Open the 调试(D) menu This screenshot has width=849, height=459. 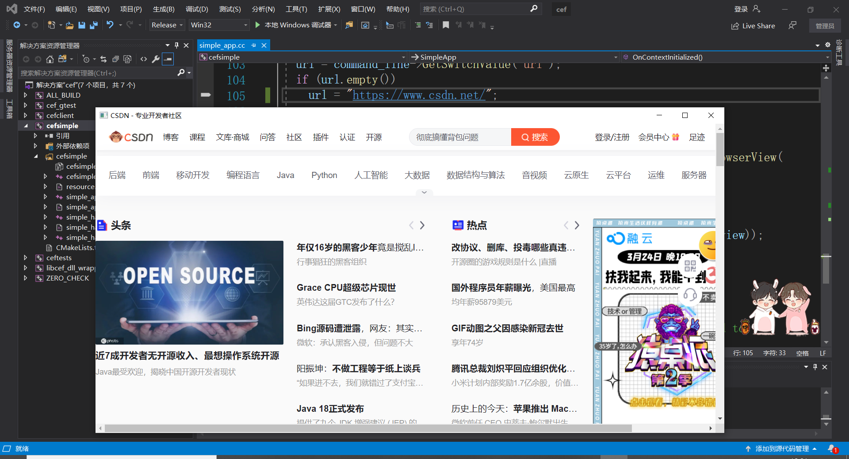point(196,9)
